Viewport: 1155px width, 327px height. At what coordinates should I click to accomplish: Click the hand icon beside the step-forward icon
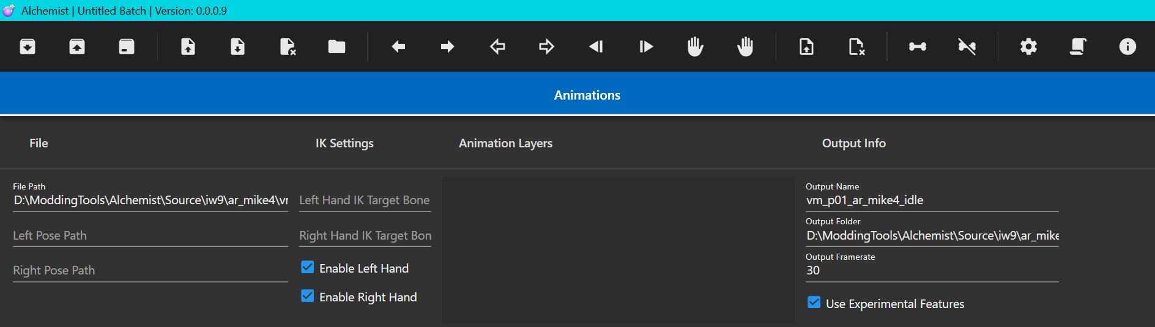[696, 46]
